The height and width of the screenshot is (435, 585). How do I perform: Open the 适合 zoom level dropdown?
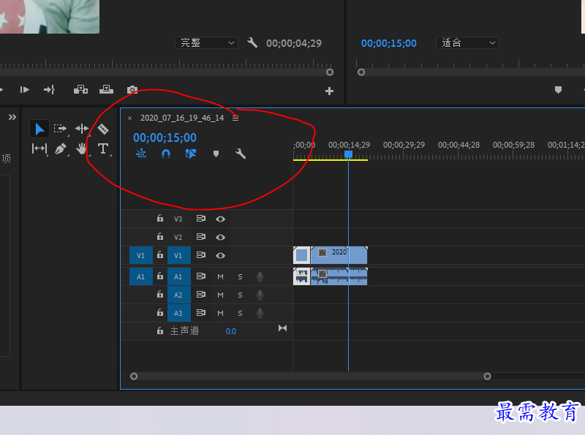pos(467,43)
